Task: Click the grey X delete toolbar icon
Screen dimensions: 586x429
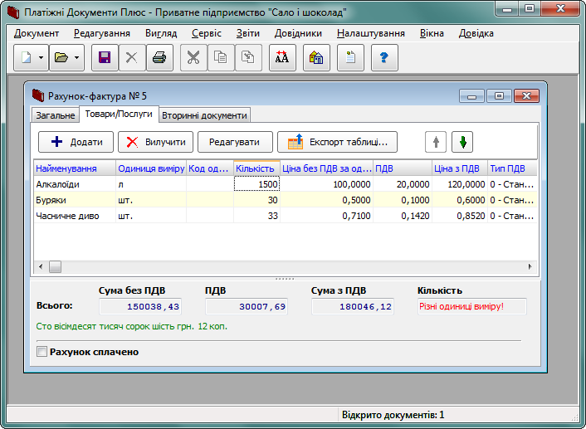Action: 131,57
